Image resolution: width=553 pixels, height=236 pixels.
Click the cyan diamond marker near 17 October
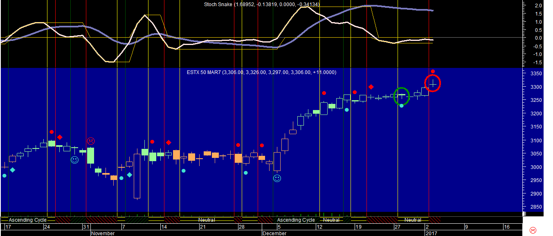(x=13, y=170)
